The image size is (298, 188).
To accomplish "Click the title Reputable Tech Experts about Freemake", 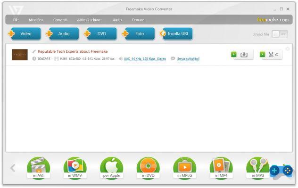I will (x=73, y=51).
